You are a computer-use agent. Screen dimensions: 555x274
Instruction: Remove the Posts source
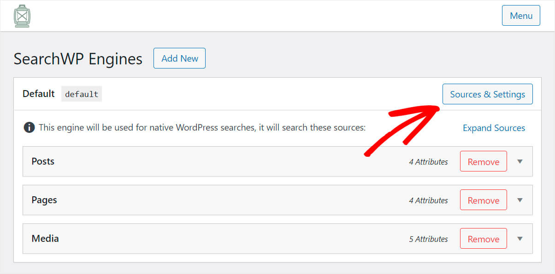[x=483, y=161]
